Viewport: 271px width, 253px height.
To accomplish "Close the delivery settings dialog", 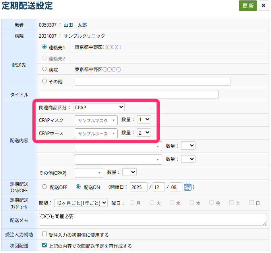I will click(x=263, y=6).
